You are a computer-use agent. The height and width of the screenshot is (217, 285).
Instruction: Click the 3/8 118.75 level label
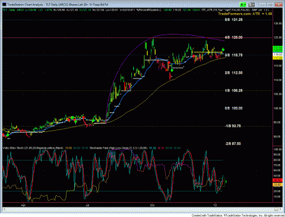pyautogui.click(x=233, y=55)
